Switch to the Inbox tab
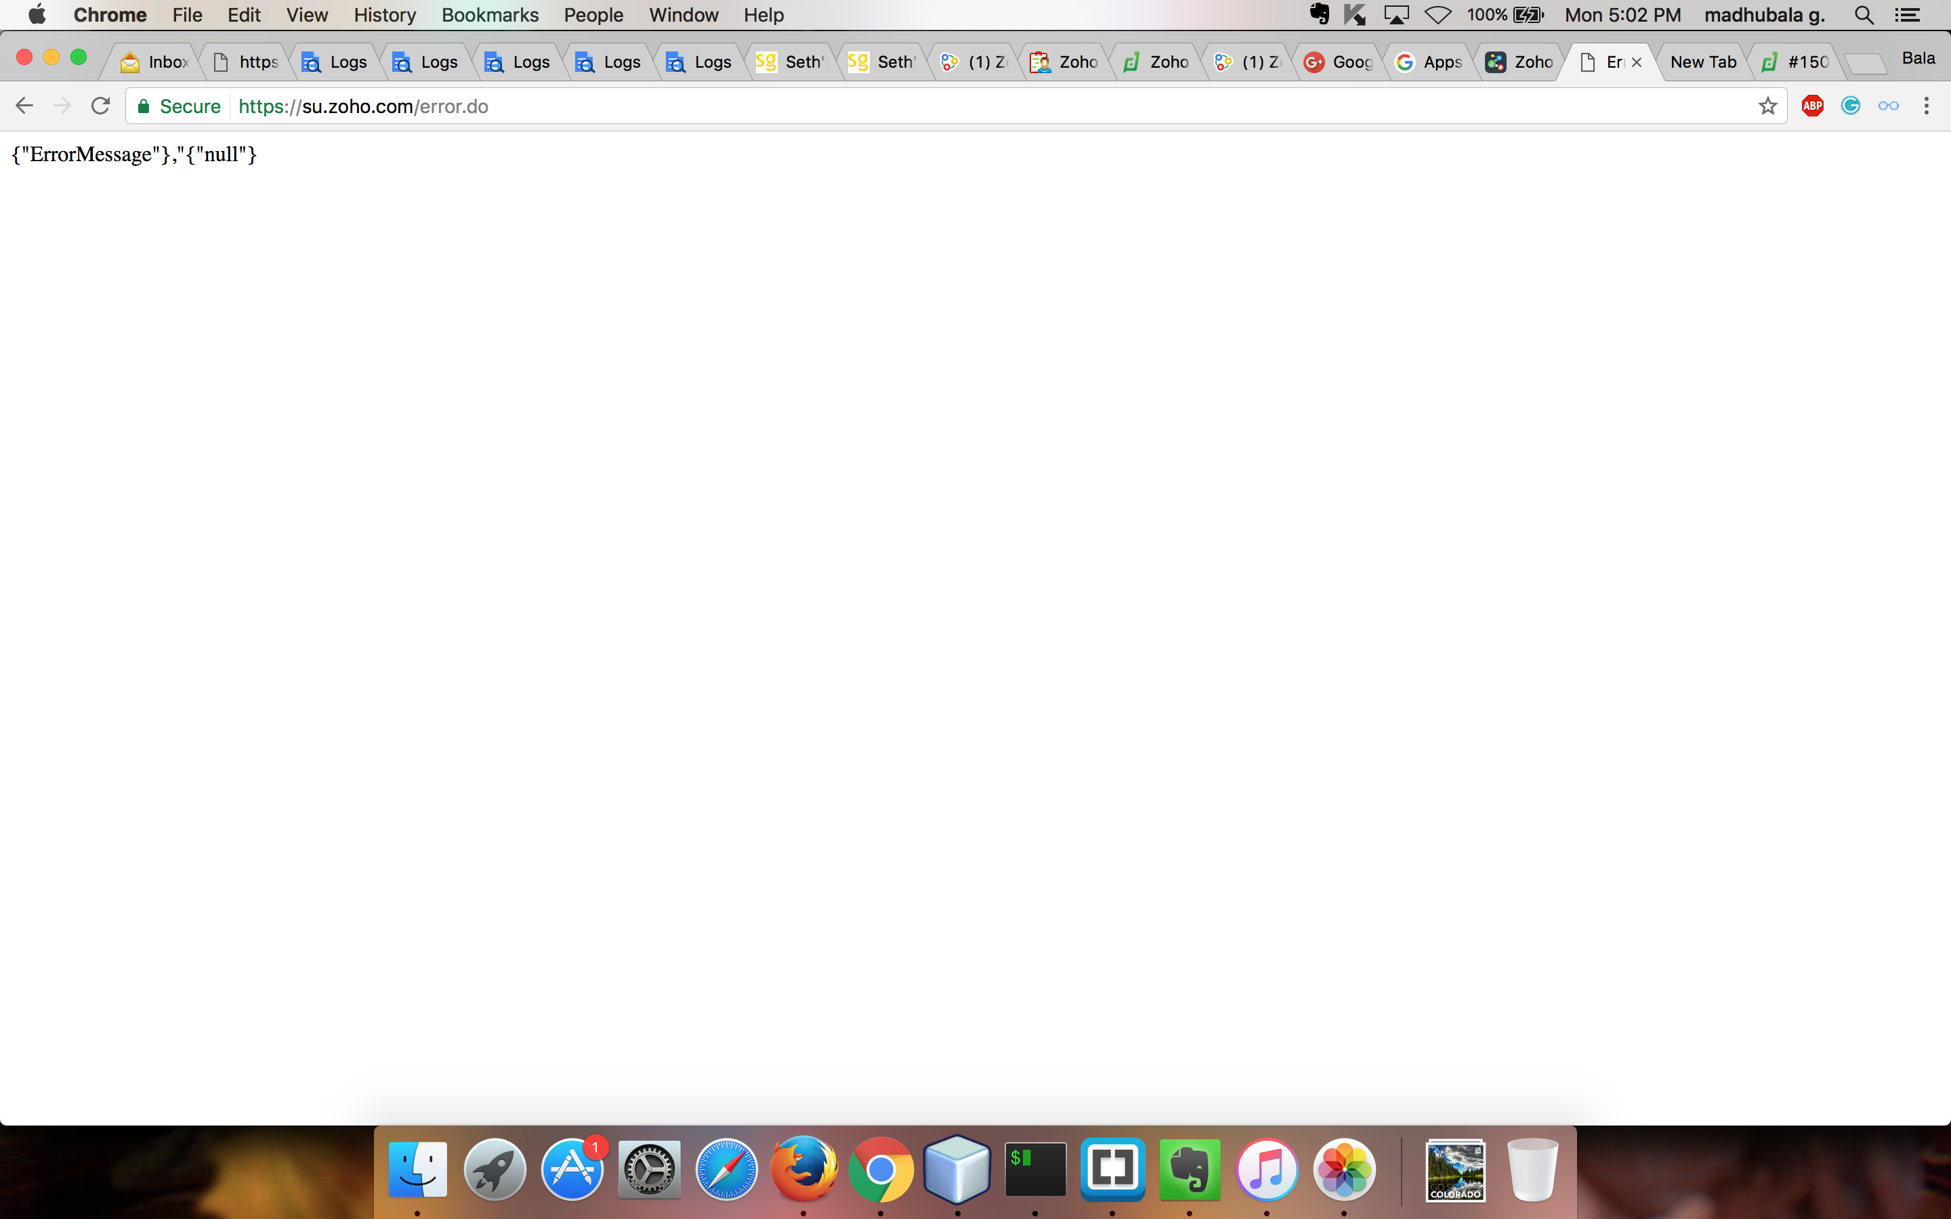Screen dimensions: 1951x1219 pyautogui.click(x=154, y=62)
